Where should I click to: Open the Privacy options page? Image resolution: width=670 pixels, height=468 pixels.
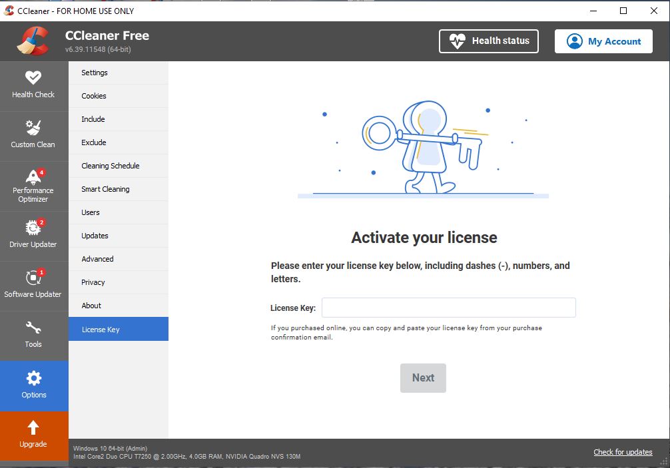[x=93, y=282]
